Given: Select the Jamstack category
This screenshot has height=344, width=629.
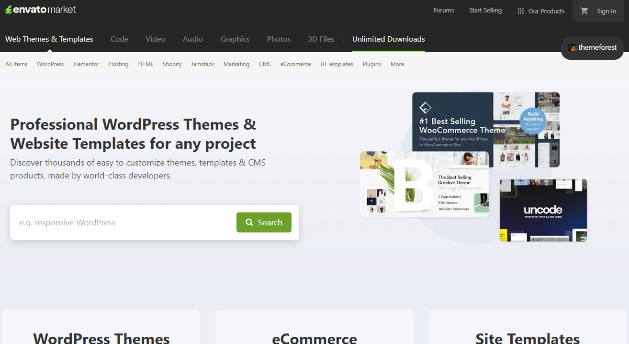Looking at the screenshot, I should click(x=202, y=64).
